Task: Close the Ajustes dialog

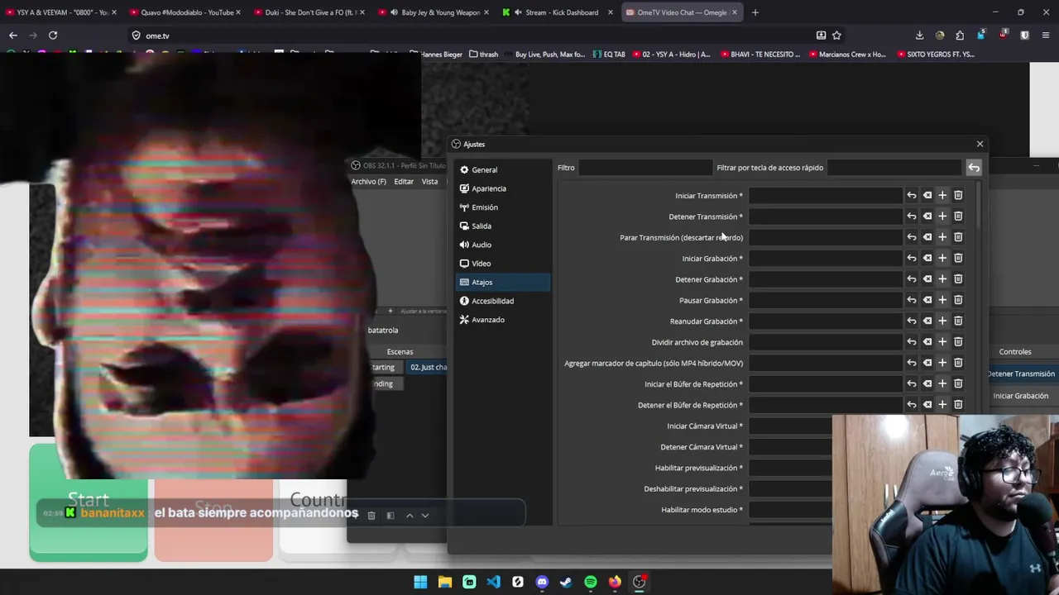Action: point(980,144)
